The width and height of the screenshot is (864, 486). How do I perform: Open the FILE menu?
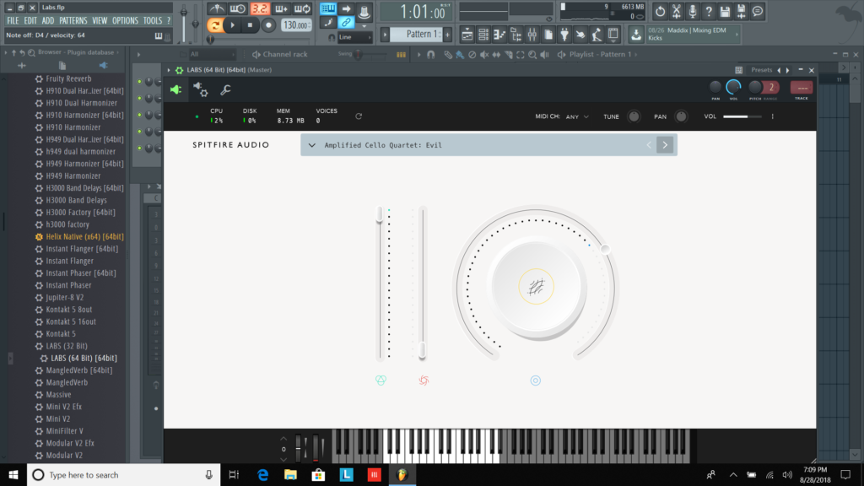12,21
